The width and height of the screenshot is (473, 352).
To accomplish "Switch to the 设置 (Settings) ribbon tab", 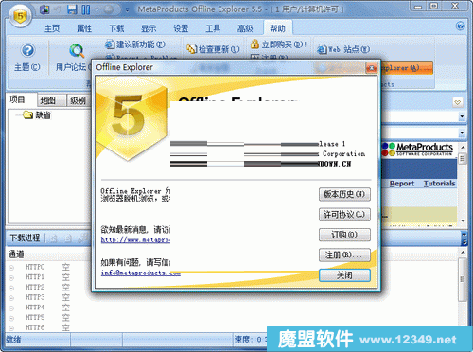I will [181, 28].
